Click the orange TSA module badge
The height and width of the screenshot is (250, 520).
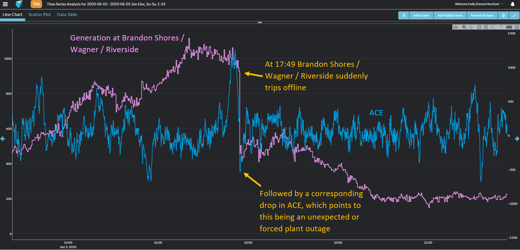pyautogui.click(x=36, y=4)
